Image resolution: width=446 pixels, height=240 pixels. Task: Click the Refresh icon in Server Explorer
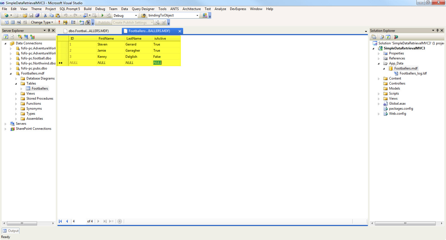click(x=6, y=37)
